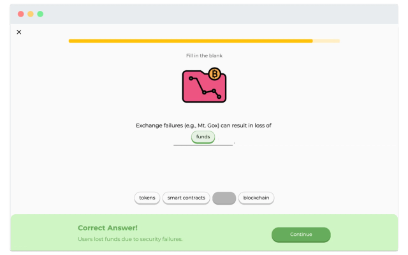Screen dimensions: 408x255
Task: Click the explanation about users losing funds
Action: (x=130, y=239)
